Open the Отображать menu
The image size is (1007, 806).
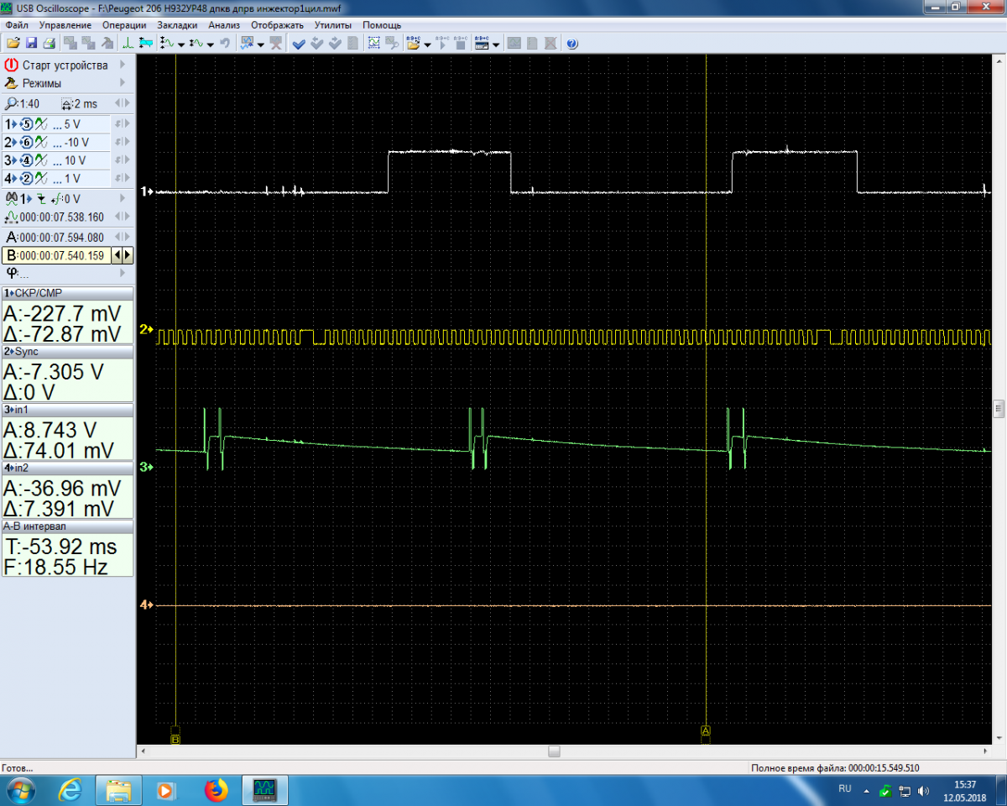pyautogui.click(x=277, y=24)
